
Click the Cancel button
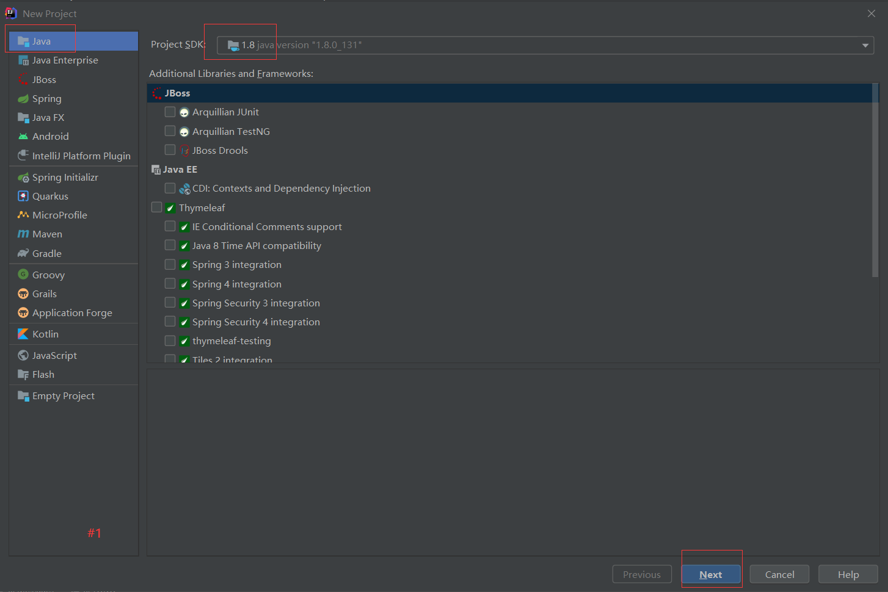click(779, 574)
